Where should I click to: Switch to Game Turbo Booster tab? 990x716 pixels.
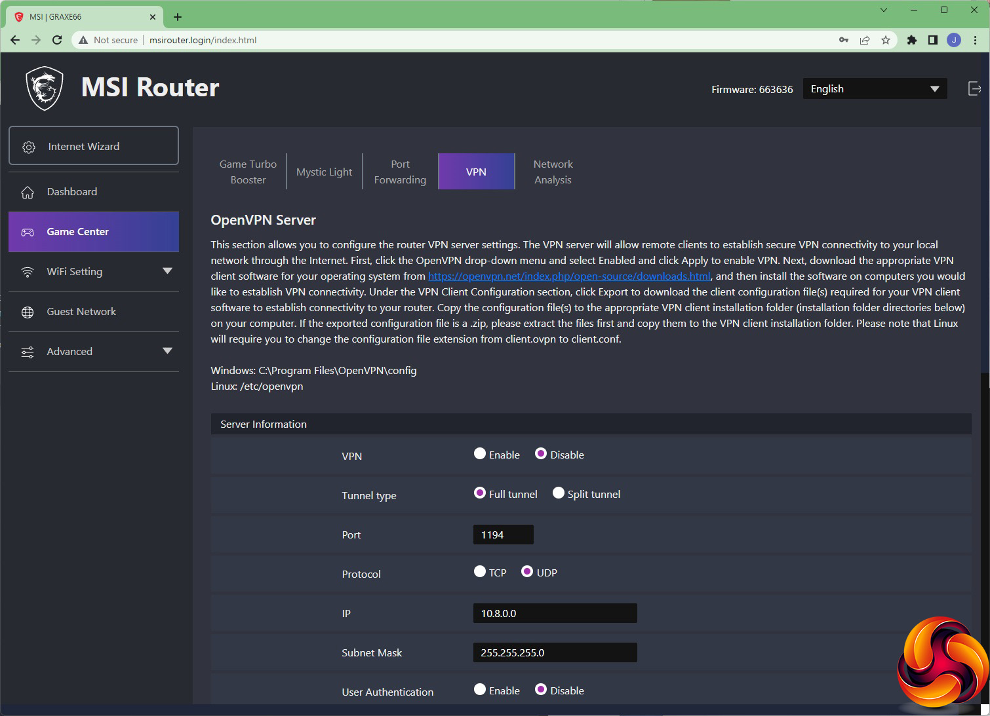tap(248, 172)
